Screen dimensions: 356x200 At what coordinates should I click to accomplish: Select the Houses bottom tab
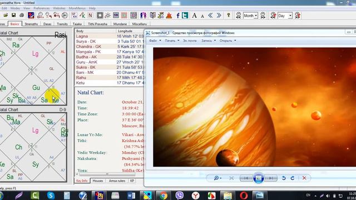(98, 181)
